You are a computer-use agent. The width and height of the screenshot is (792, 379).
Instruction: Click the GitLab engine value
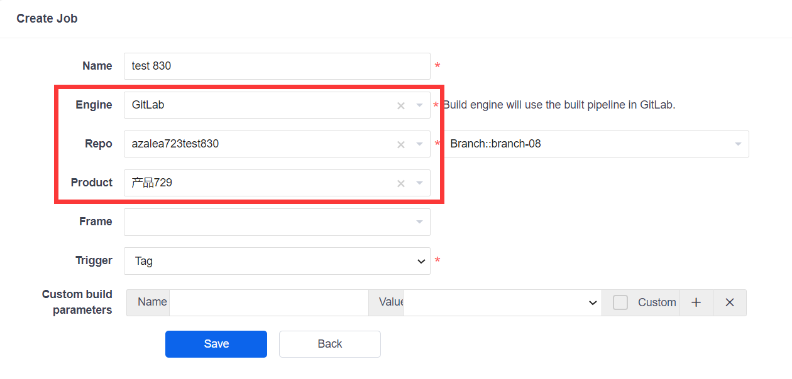[148, 105]
